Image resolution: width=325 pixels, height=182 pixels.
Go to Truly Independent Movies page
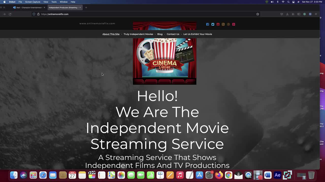[x=138, y=34]
